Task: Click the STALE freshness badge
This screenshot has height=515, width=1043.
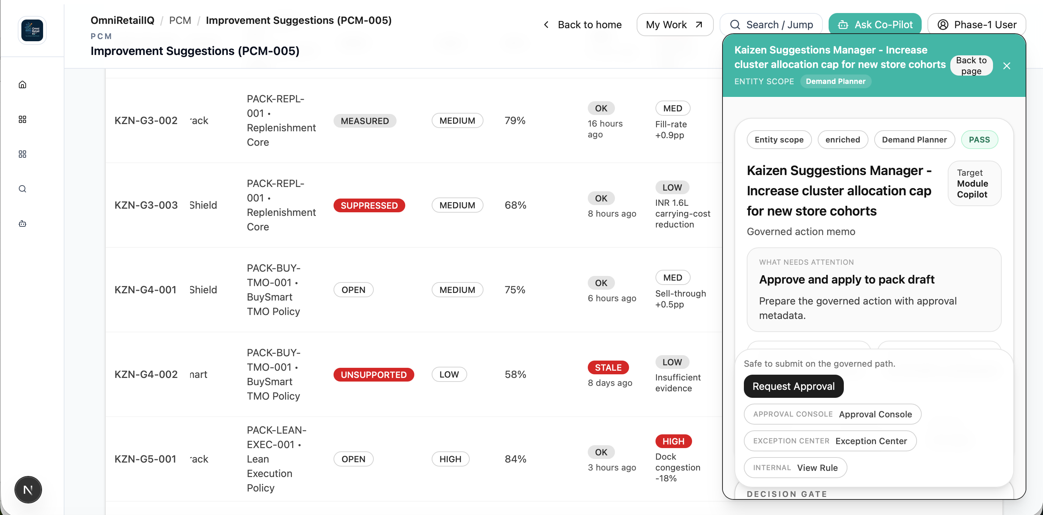Action: tap(608, 367)
